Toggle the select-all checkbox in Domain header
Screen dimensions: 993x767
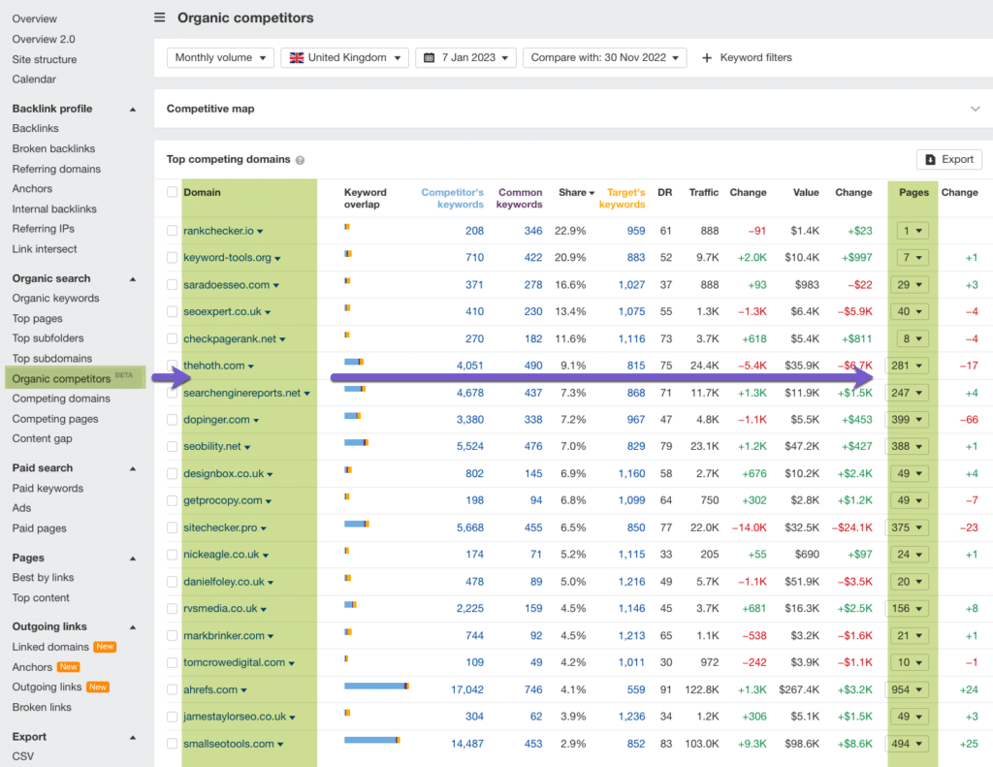point(173,192)
